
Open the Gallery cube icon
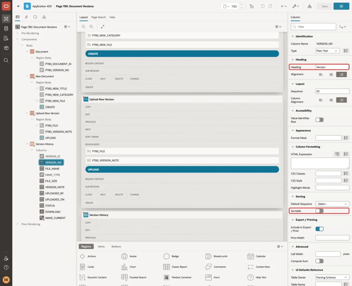6,48
